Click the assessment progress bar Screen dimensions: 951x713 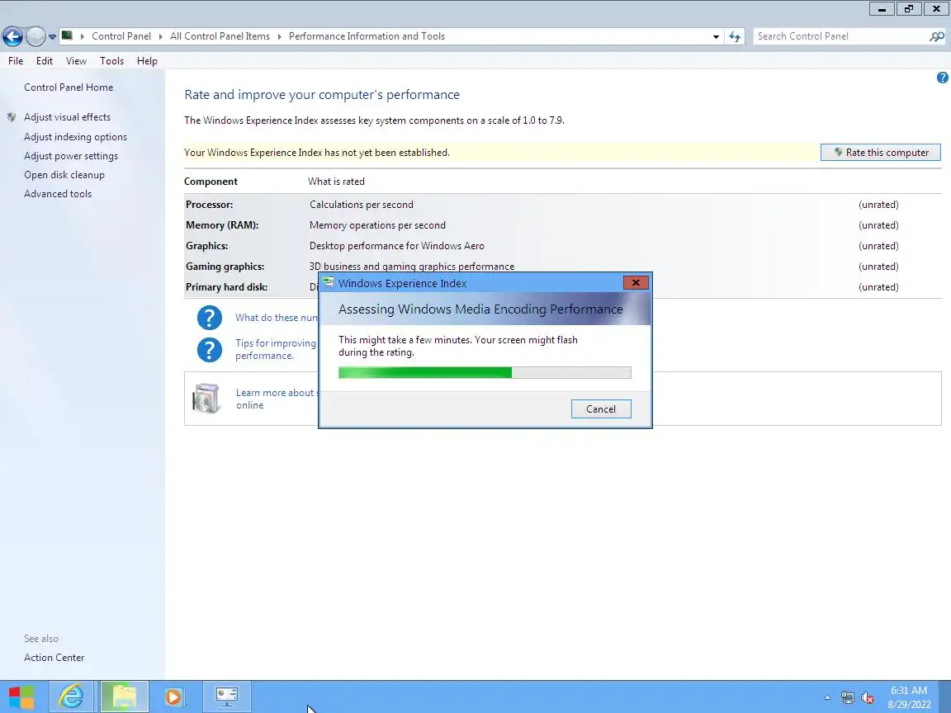(485, 373)
